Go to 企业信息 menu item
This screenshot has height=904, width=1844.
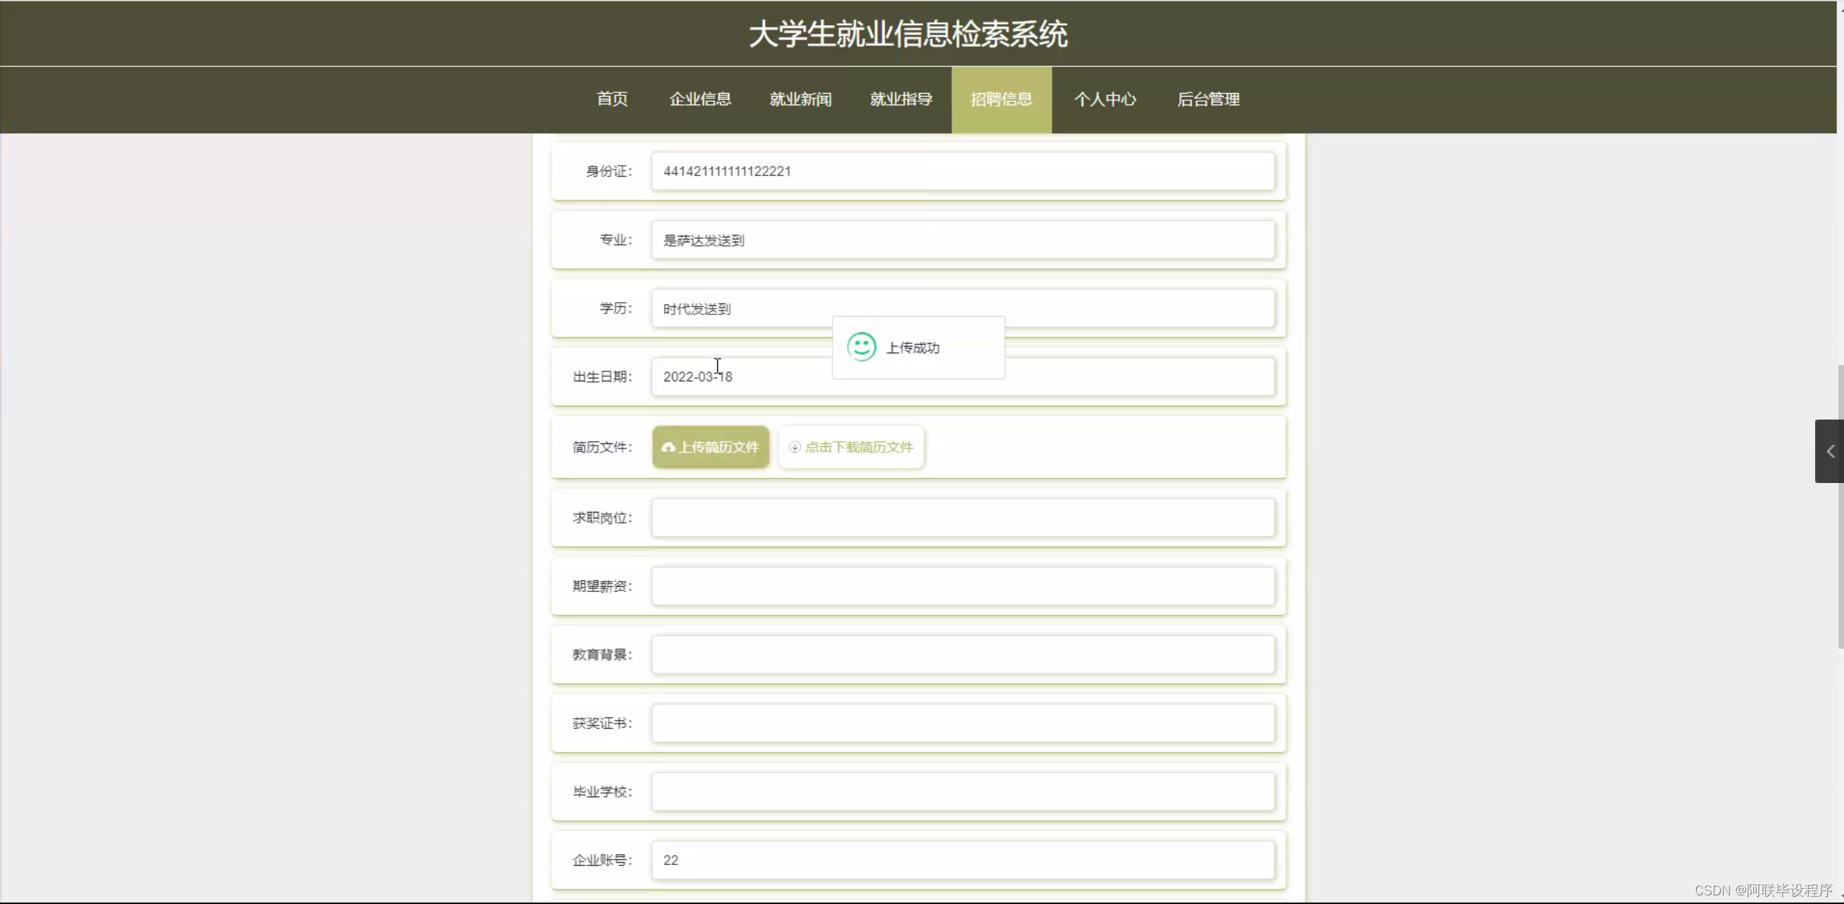click(x=700, y=99)
